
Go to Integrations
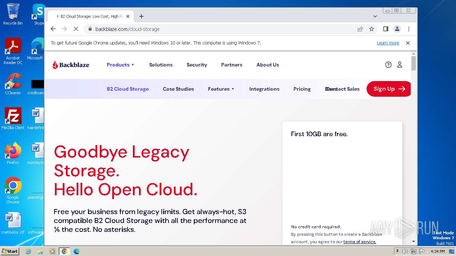[x=264, y=89]
